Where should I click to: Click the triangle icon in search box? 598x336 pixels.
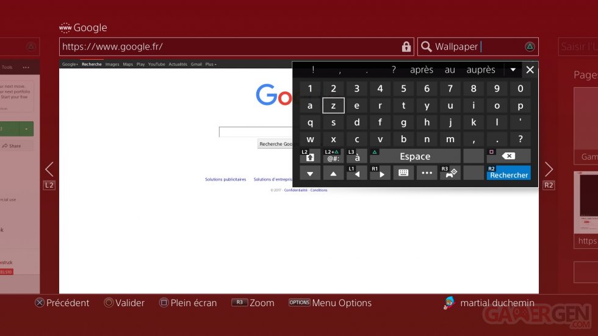[x=530, y=46]
